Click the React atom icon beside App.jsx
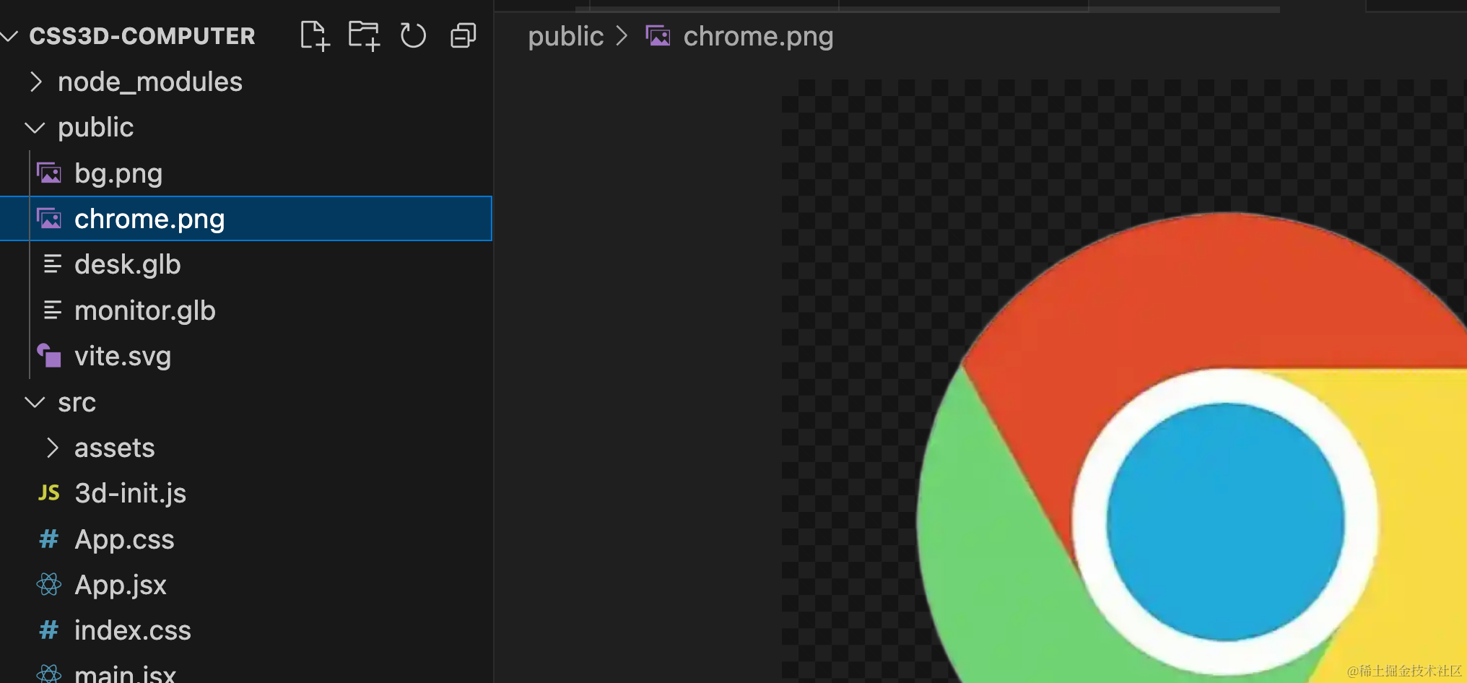1467x683 pixels. point(49,585)
